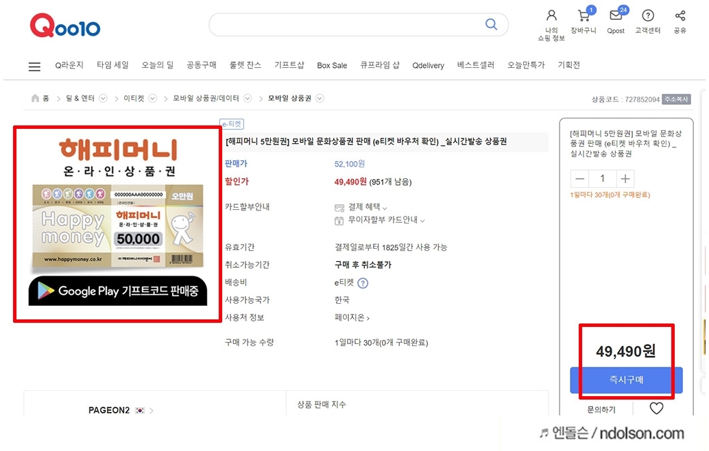Open Qpost mail icon
This screenshot has height=451, width=709.
click(x=616, y=16)
